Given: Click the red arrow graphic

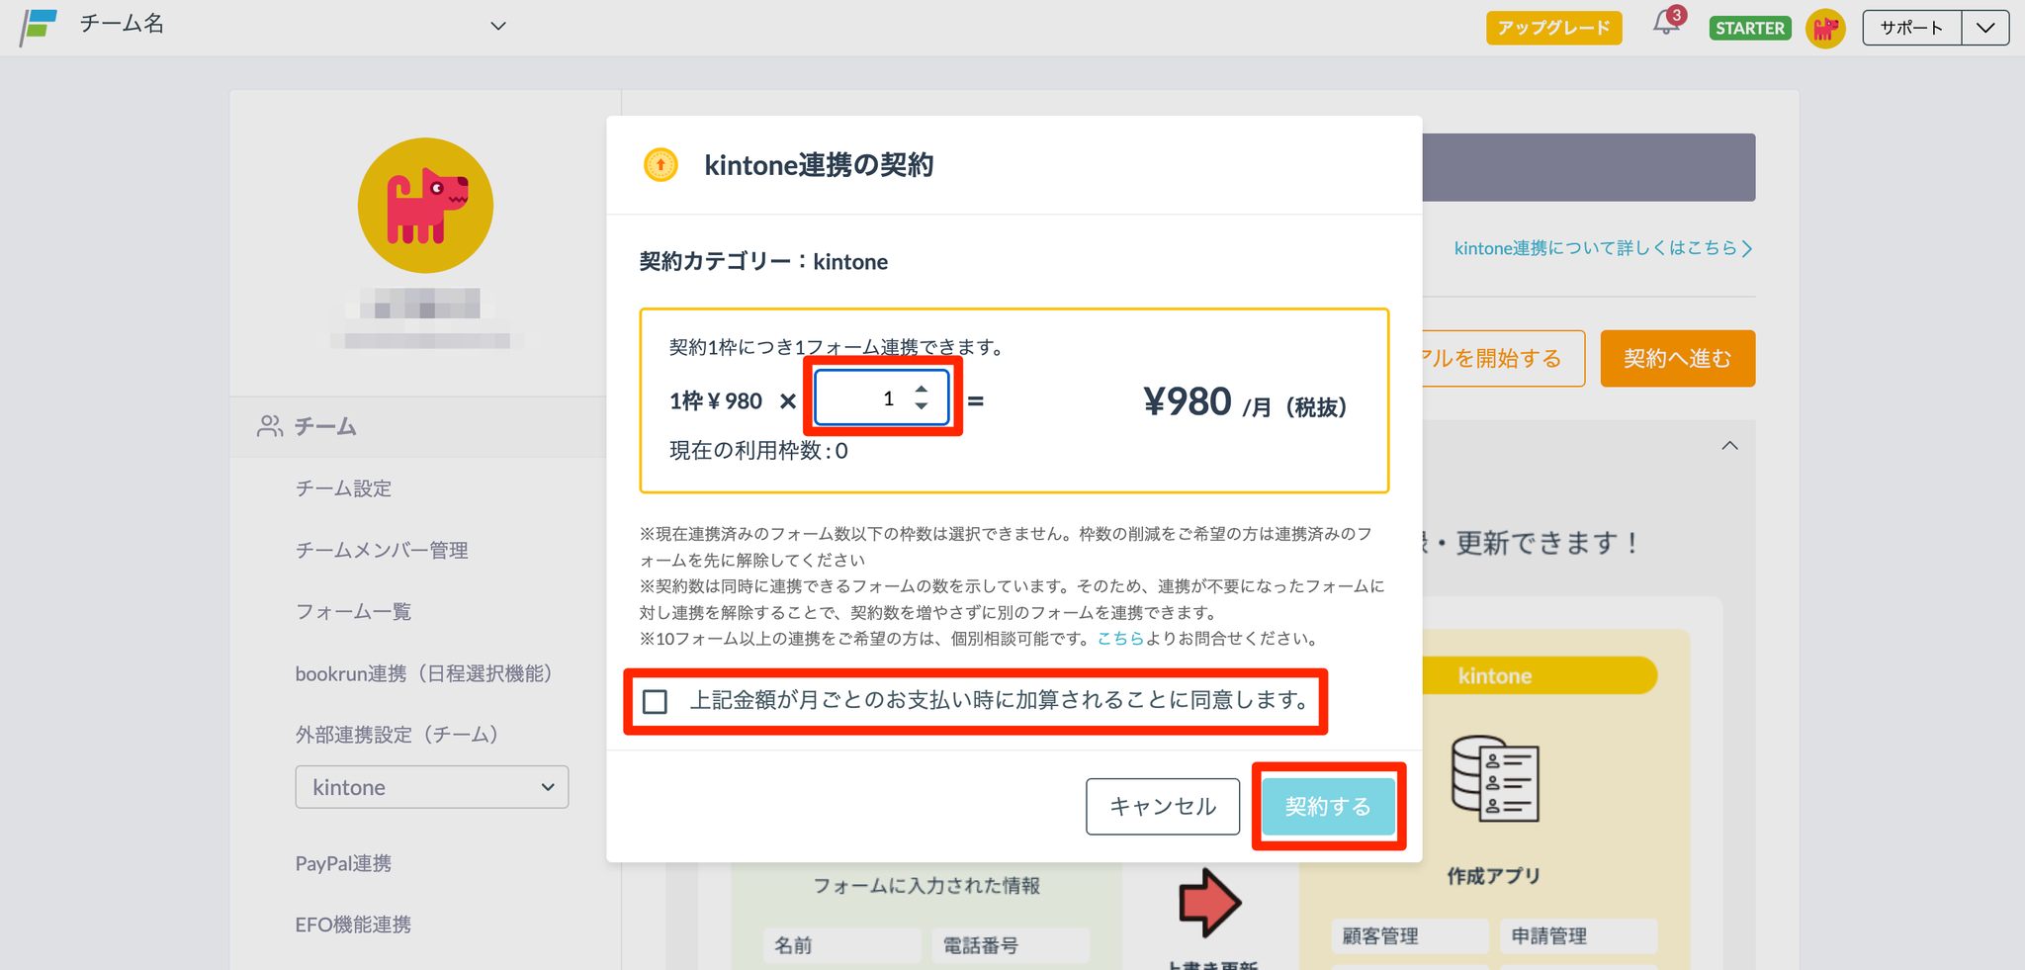Looking at the screenshot, I should [1209, 902].
